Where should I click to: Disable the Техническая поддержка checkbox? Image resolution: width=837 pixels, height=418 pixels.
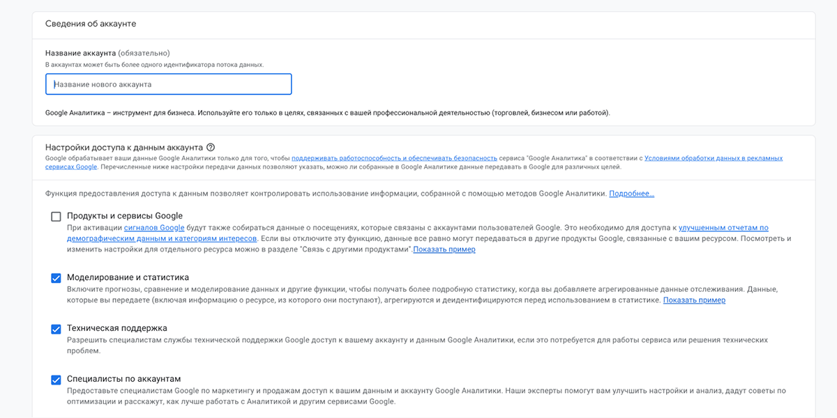click(x=56, y=329)
